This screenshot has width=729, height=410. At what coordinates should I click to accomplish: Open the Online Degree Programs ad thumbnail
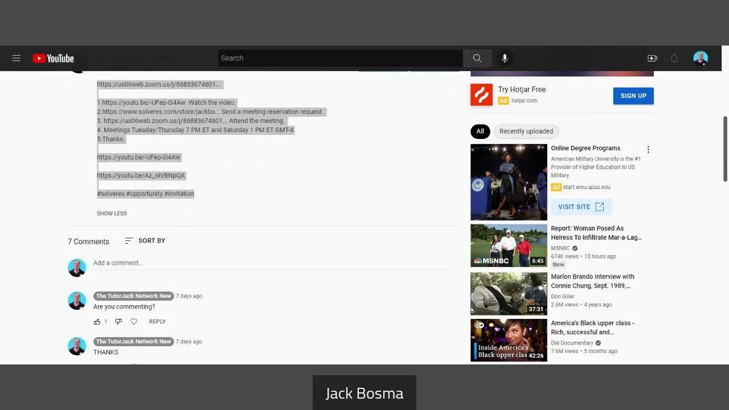[509, 182]
